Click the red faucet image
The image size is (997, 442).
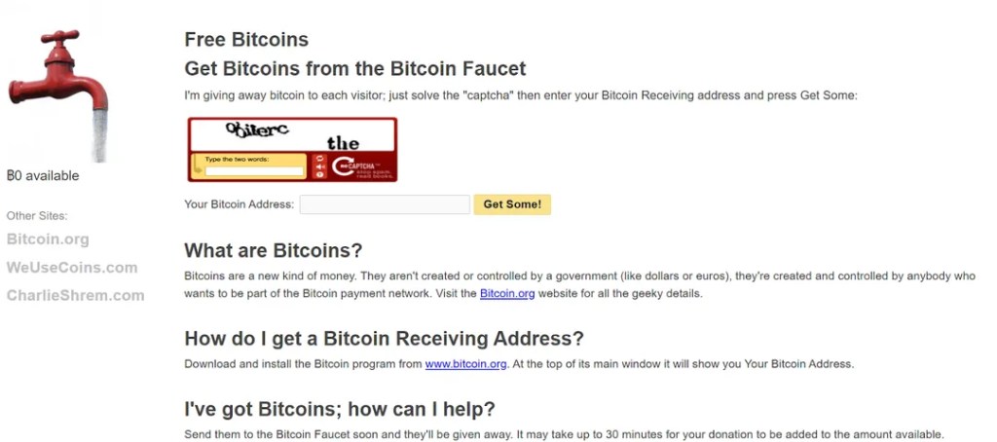(x=57, y=95)
